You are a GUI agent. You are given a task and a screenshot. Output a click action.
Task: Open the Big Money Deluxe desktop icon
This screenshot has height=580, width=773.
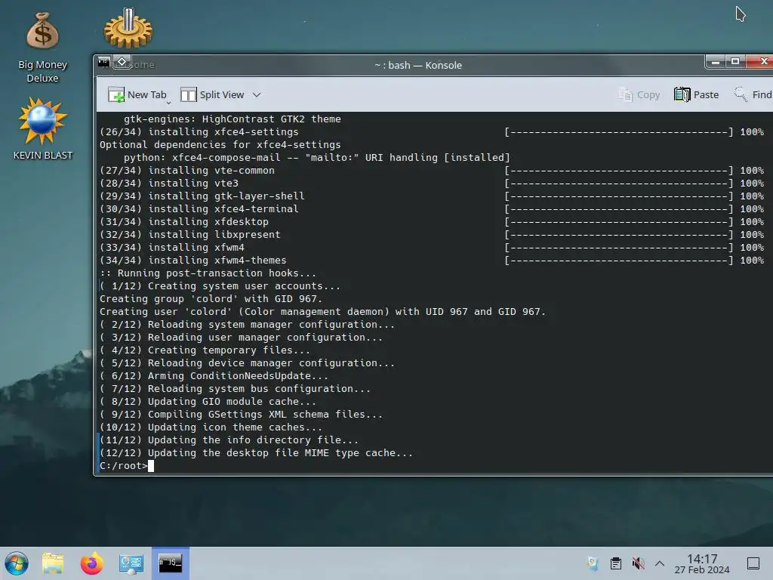point(42,48)
